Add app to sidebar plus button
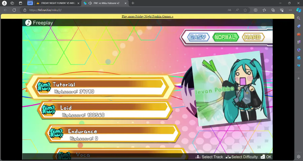Viewport: 303px width, 161px height. [x=299, y=78]
